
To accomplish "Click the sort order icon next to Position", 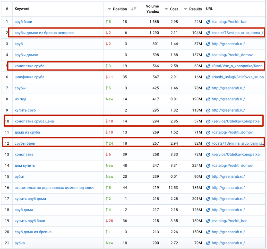I will 134,9.
